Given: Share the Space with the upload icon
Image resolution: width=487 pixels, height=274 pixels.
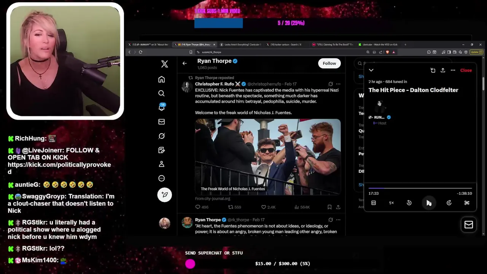Looking at the screenshot, I should [x=443, y=70].
